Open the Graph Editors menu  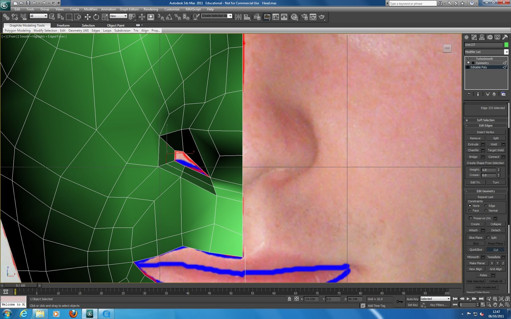(129, 9)
